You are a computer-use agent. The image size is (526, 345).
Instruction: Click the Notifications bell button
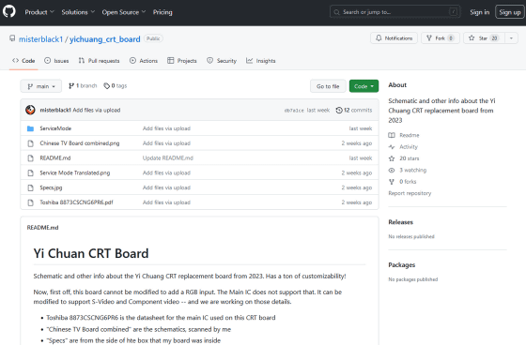pyautogui.click(x=394, y=38)
